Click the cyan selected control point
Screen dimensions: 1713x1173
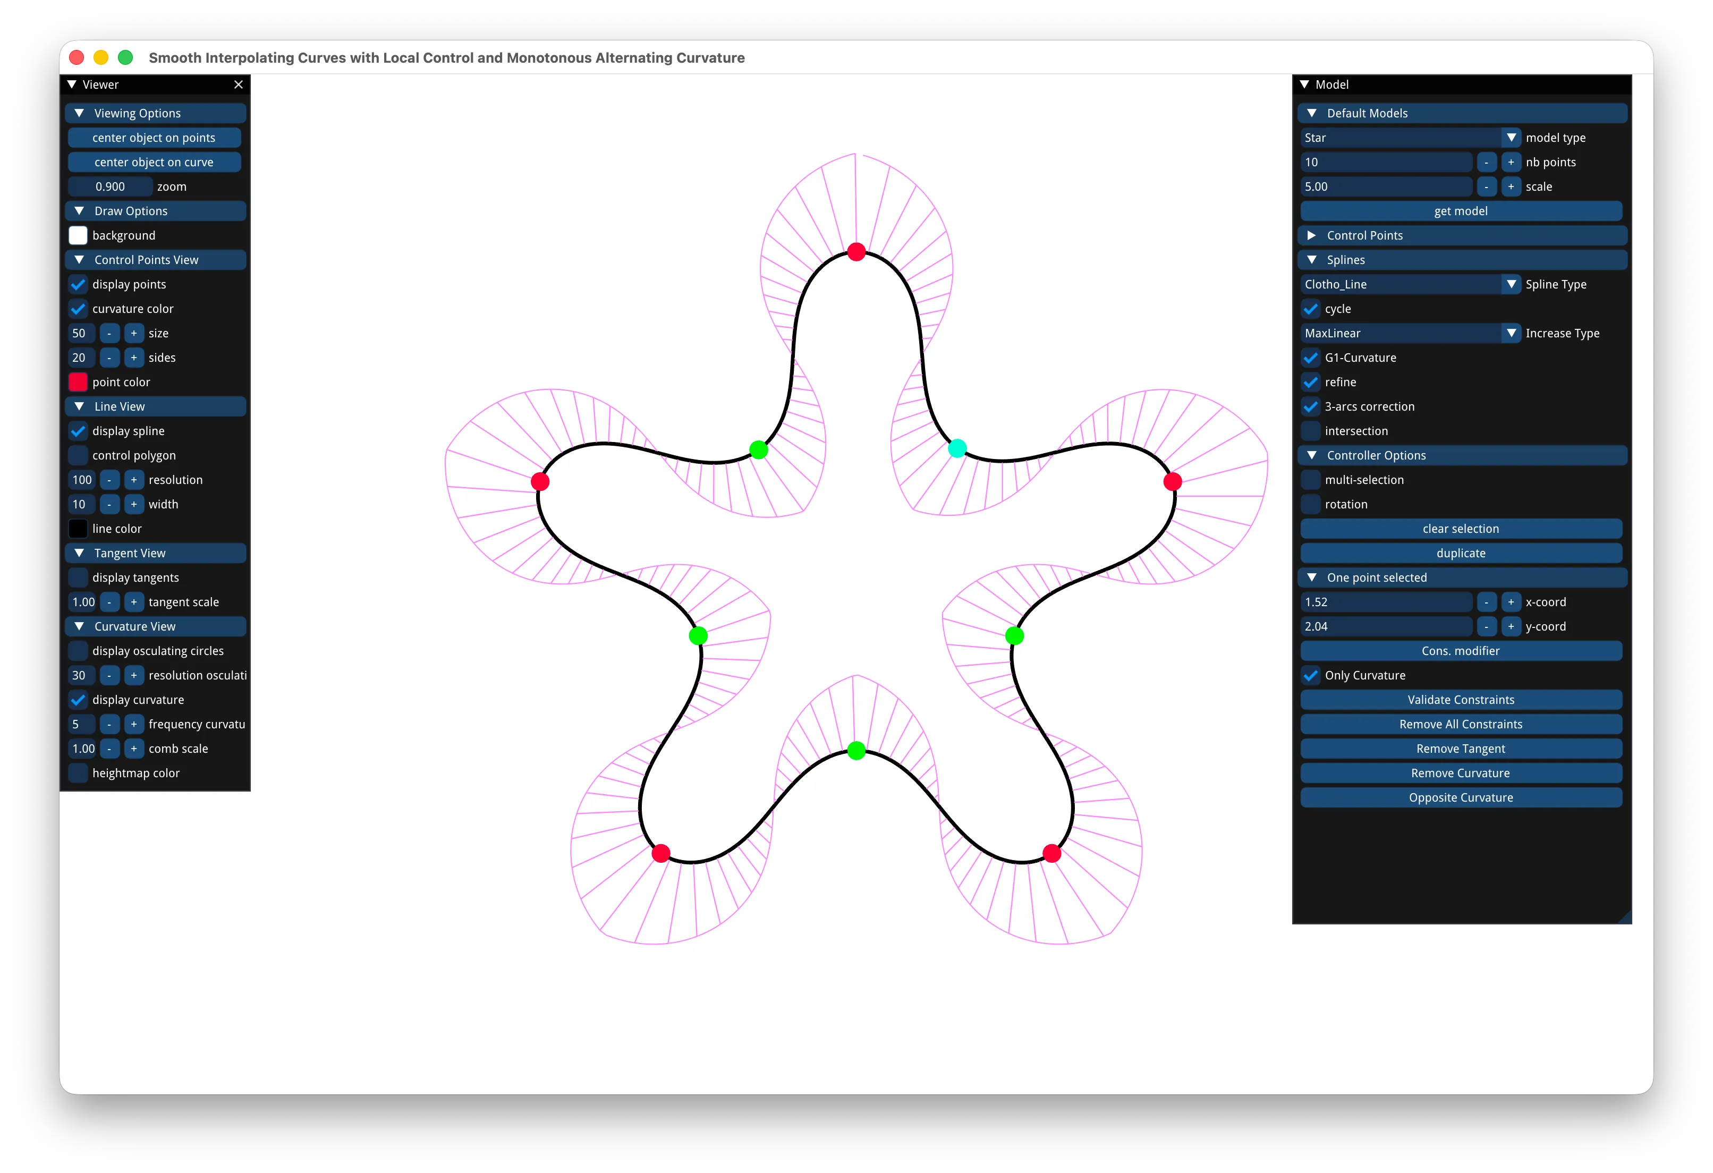[957, 448]
